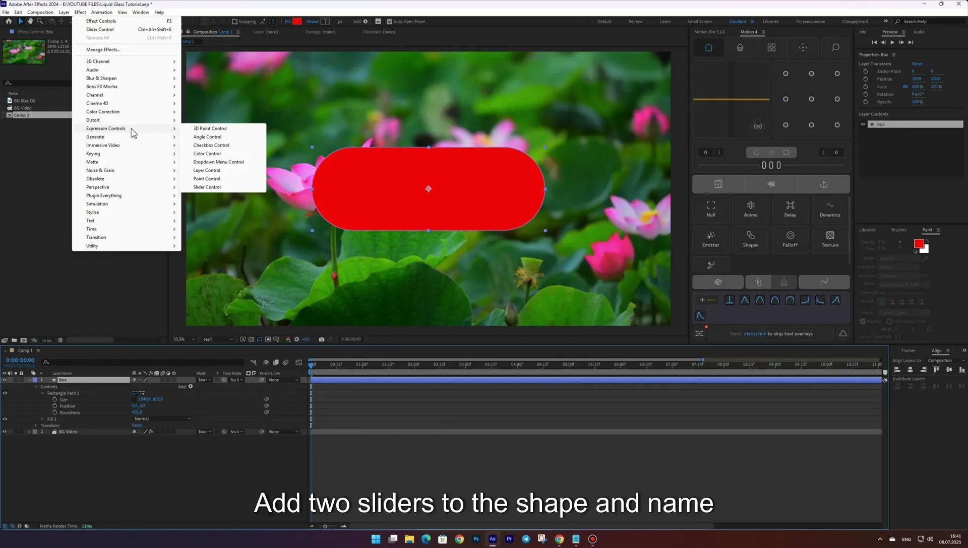The height and width of the screenshot is (548, 968).
Task: Hide the Box layer with eye icon
Action: coord(5,380)
